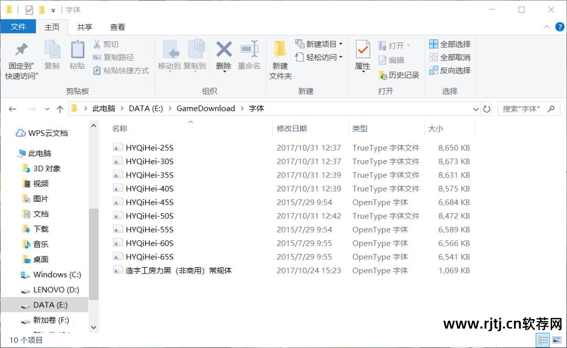This screenshot has height=348, width=567.
Task: Open LENOVO (D:) drive
Action: coord(50,290)
